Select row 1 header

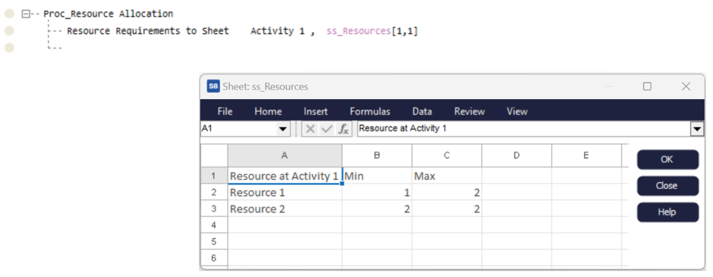point(214,176)
